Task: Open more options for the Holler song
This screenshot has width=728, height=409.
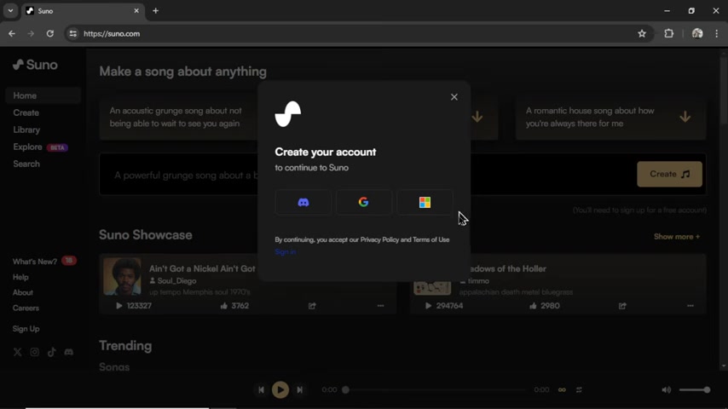Action: [x=690, y=306]
